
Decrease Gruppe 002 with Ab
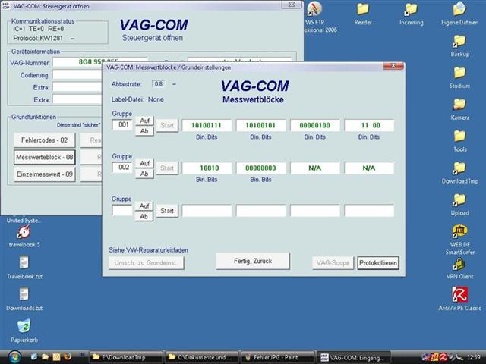[x=144, y=174]
